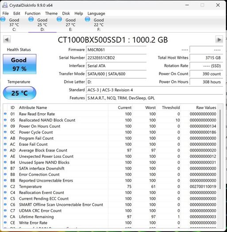Click status dot for Reallocation Event Count
227x232 pixels.
pyautogui.click(x=5, y=192)
